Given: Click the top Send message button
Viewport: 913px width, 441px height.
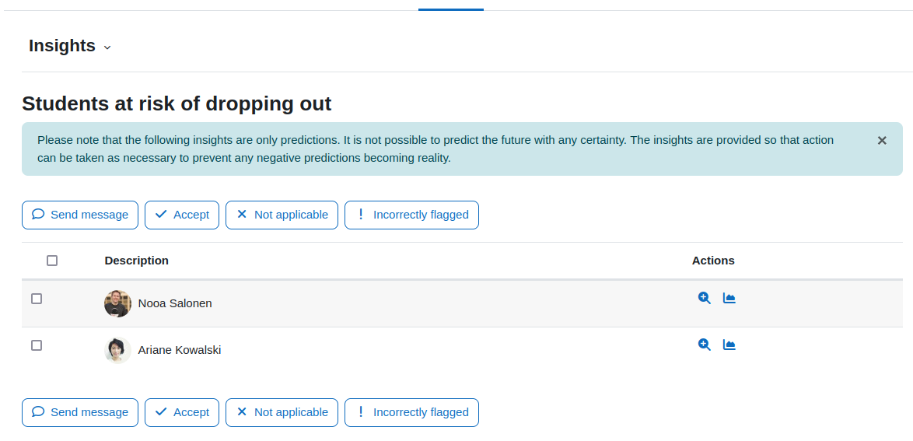Looking at the screenshot, I should pos(80,215).
